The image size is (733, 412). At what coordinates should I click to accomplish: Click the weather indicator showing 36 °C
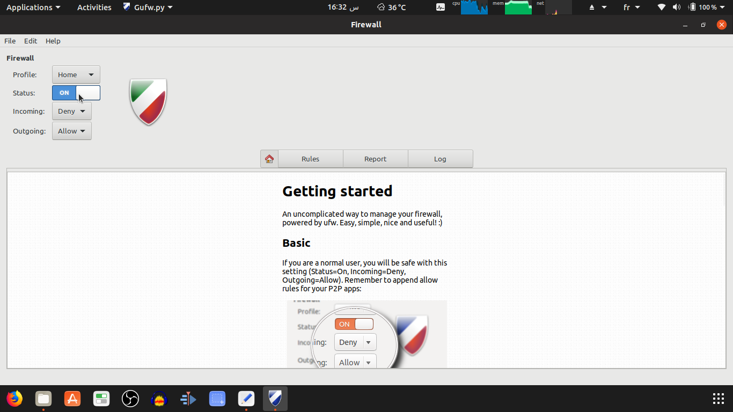tap(392, 8)
